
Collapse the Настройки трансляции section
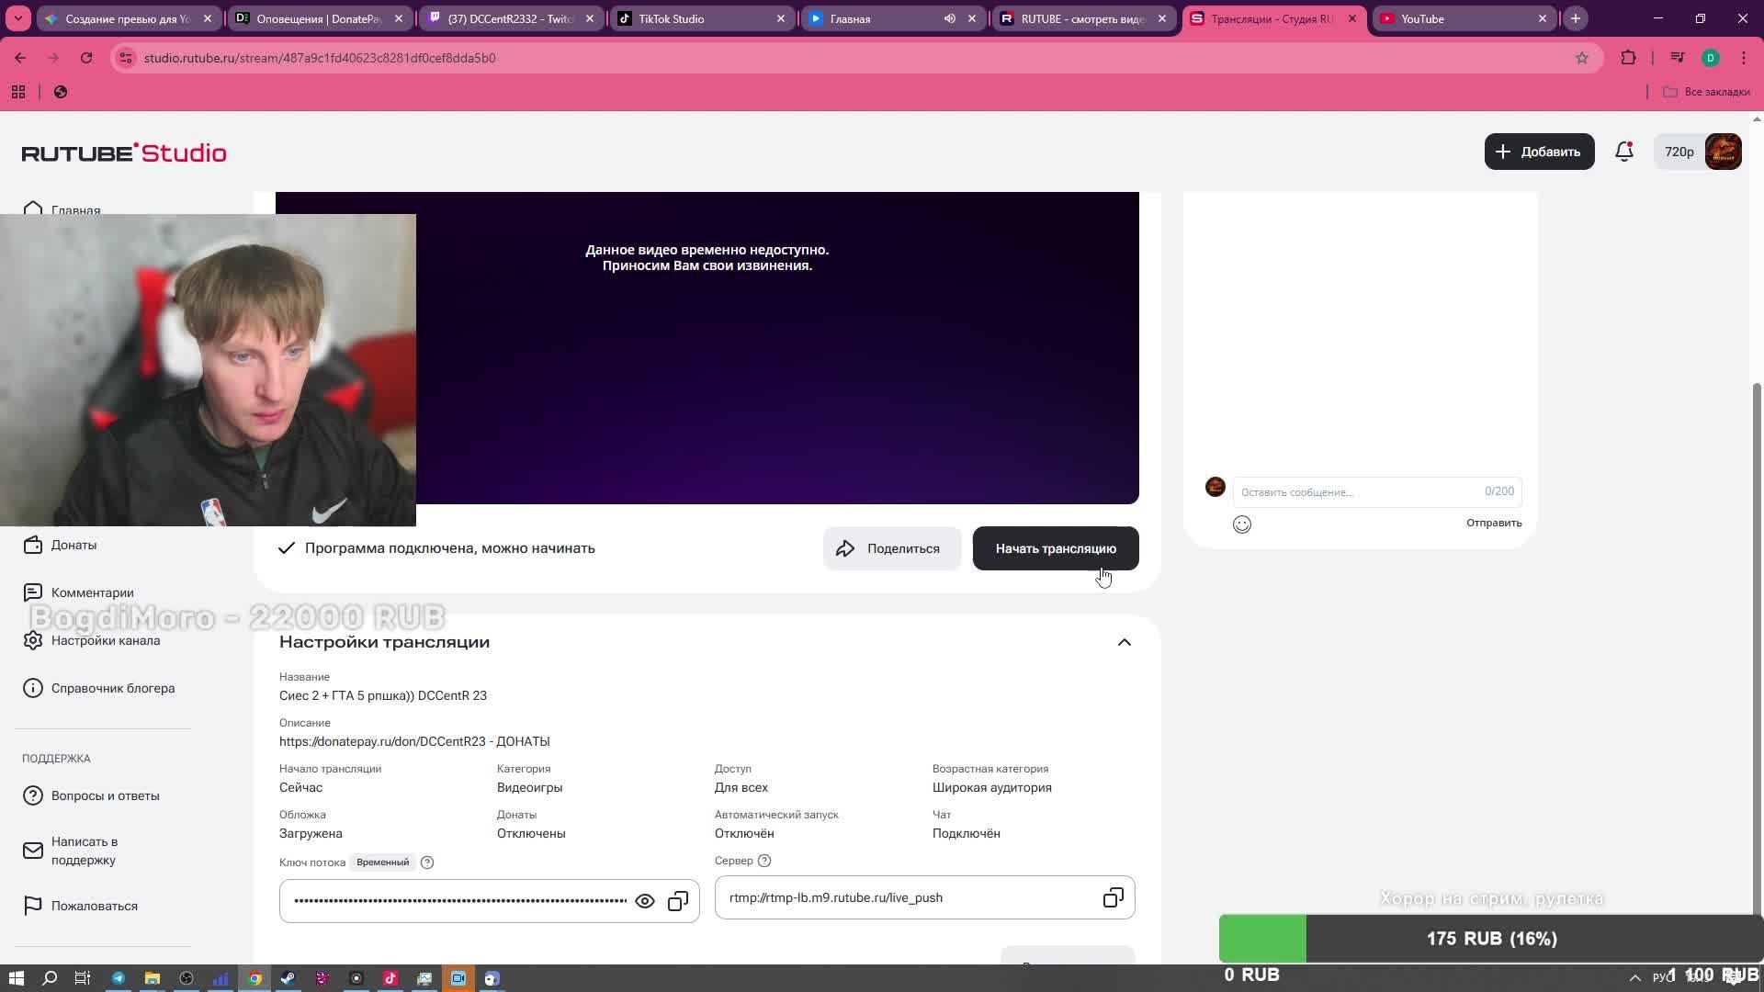(1124, 642)
